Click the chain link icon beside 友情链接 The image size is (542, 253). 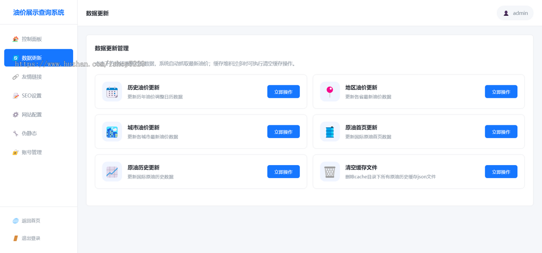pos(16,77)
